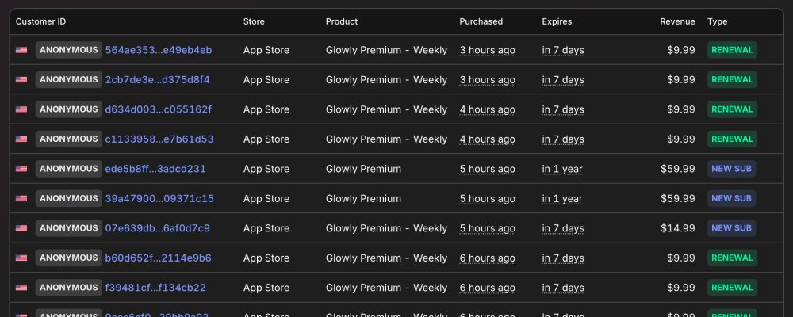Click the Revenue column header

(x=677, y=21)
